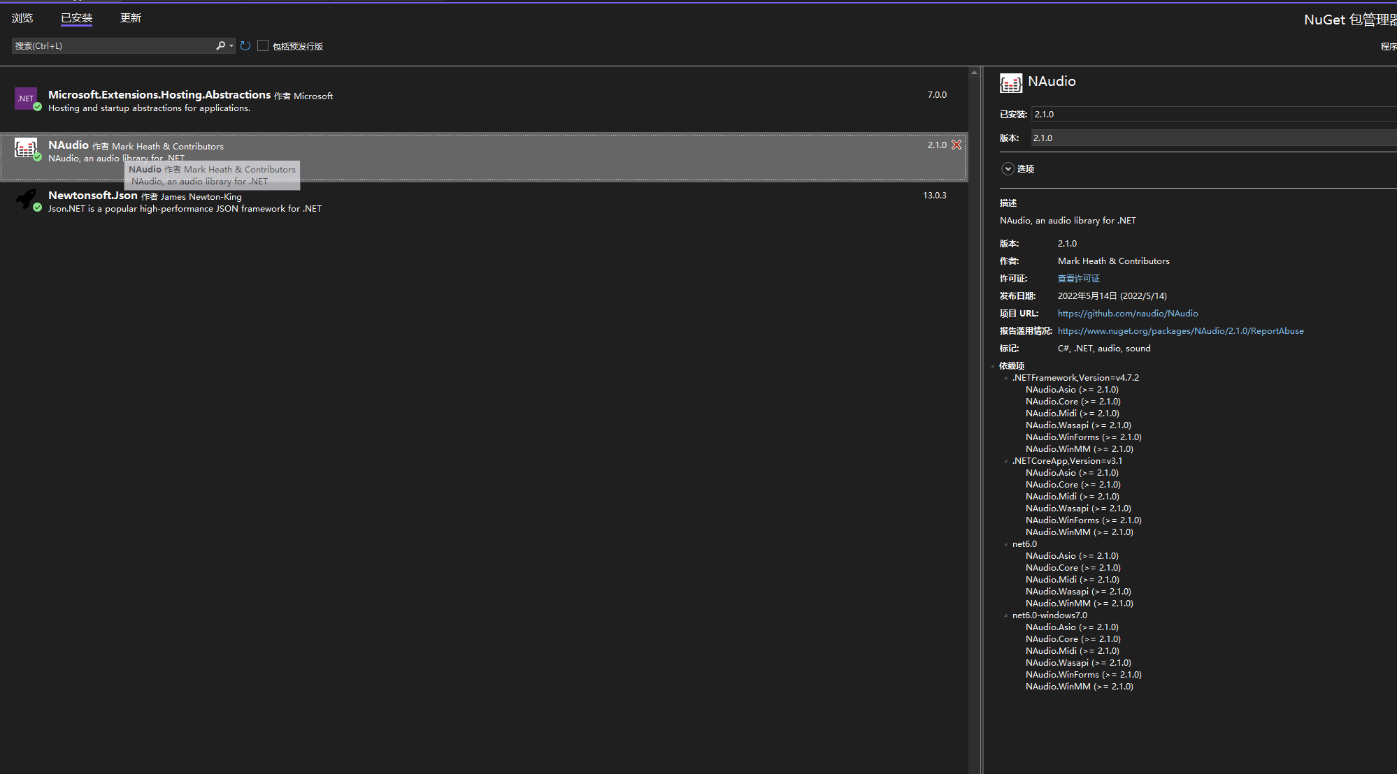Image resolution: width=1397 pixels, height=774 pixels.
Task: Click NAudio.Core under .NETFramework v4.7.2
Action: click(x=1073, y=402)
